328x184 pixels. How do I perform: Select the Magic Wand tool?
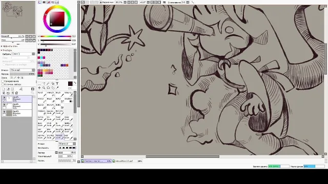(x=48, y=83)
